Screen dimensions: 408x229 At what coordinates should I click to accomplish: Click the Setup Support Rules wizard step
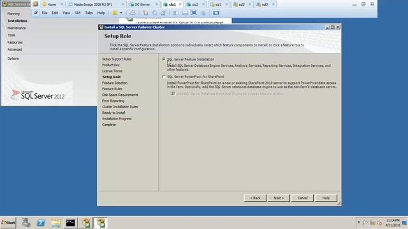coord(117,59)
